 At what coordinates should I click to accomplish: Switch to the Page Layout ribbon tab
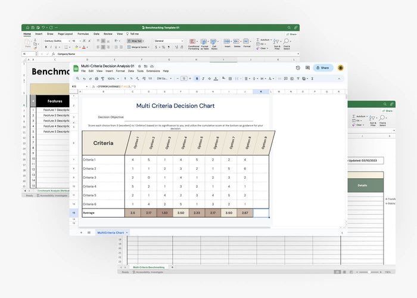click(65, 34)
